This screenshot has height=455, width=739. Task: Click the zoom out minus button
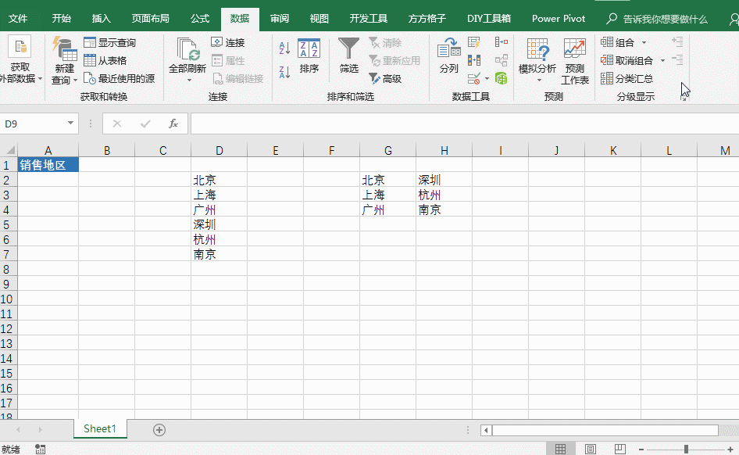641,450
